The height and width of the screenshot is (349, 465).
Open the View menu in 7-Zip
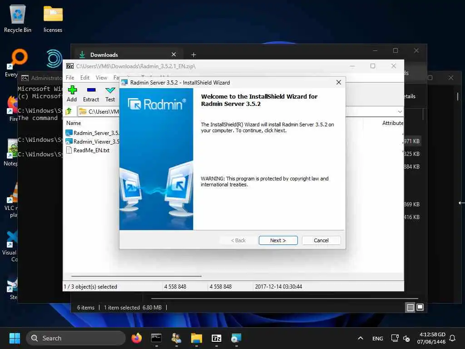101,77
